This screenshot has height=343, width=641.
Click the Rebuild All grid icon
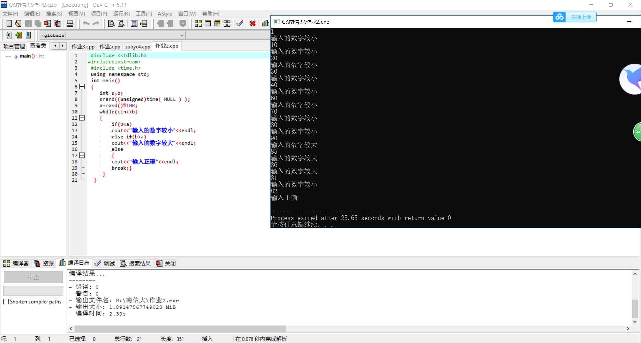[227, 23]
